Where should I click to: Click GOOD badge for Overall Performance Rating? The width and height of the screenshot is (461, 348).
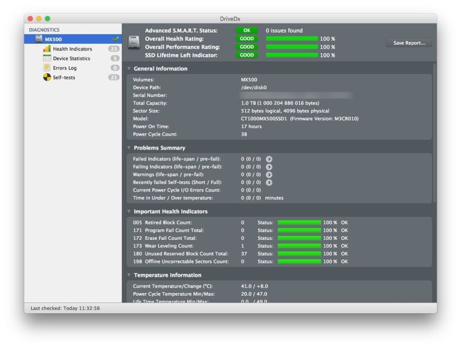(247, 47)
